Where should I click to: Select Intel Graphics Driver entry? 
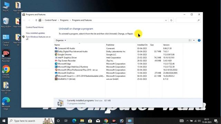pos(67,58)
